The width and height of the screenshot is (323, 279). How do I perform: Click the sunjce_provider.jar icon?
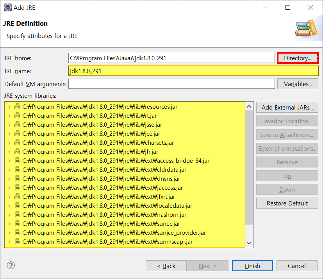(17, 233)
